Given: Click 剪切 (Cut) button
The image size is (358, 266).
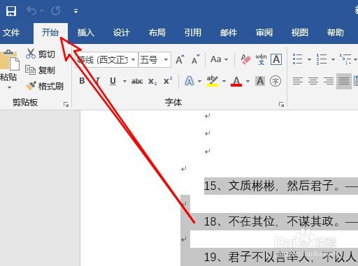Looking at the screenshot, I should coord(41,54).
